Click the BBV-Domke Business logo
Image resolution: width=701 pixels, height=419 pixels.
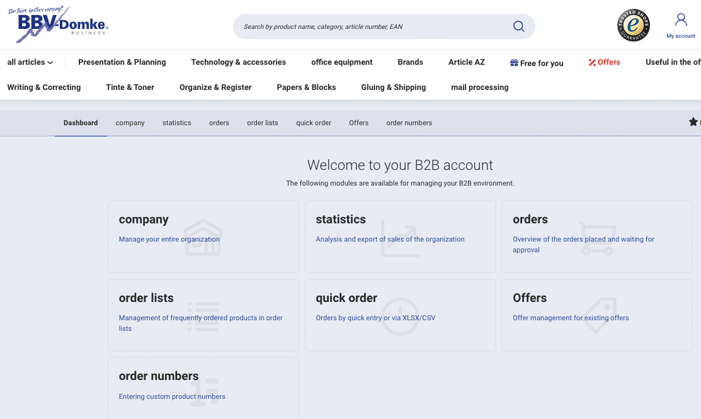coord(58,24)
